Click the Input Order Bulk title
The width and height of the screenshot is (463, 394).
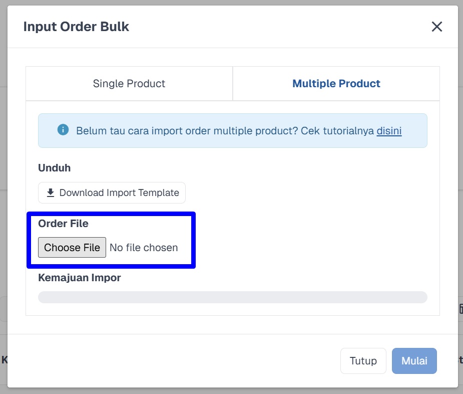tap(76, 27)
